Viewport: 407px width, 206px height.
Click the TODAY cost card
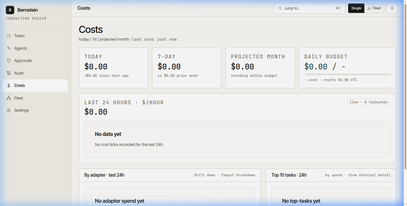113,68
